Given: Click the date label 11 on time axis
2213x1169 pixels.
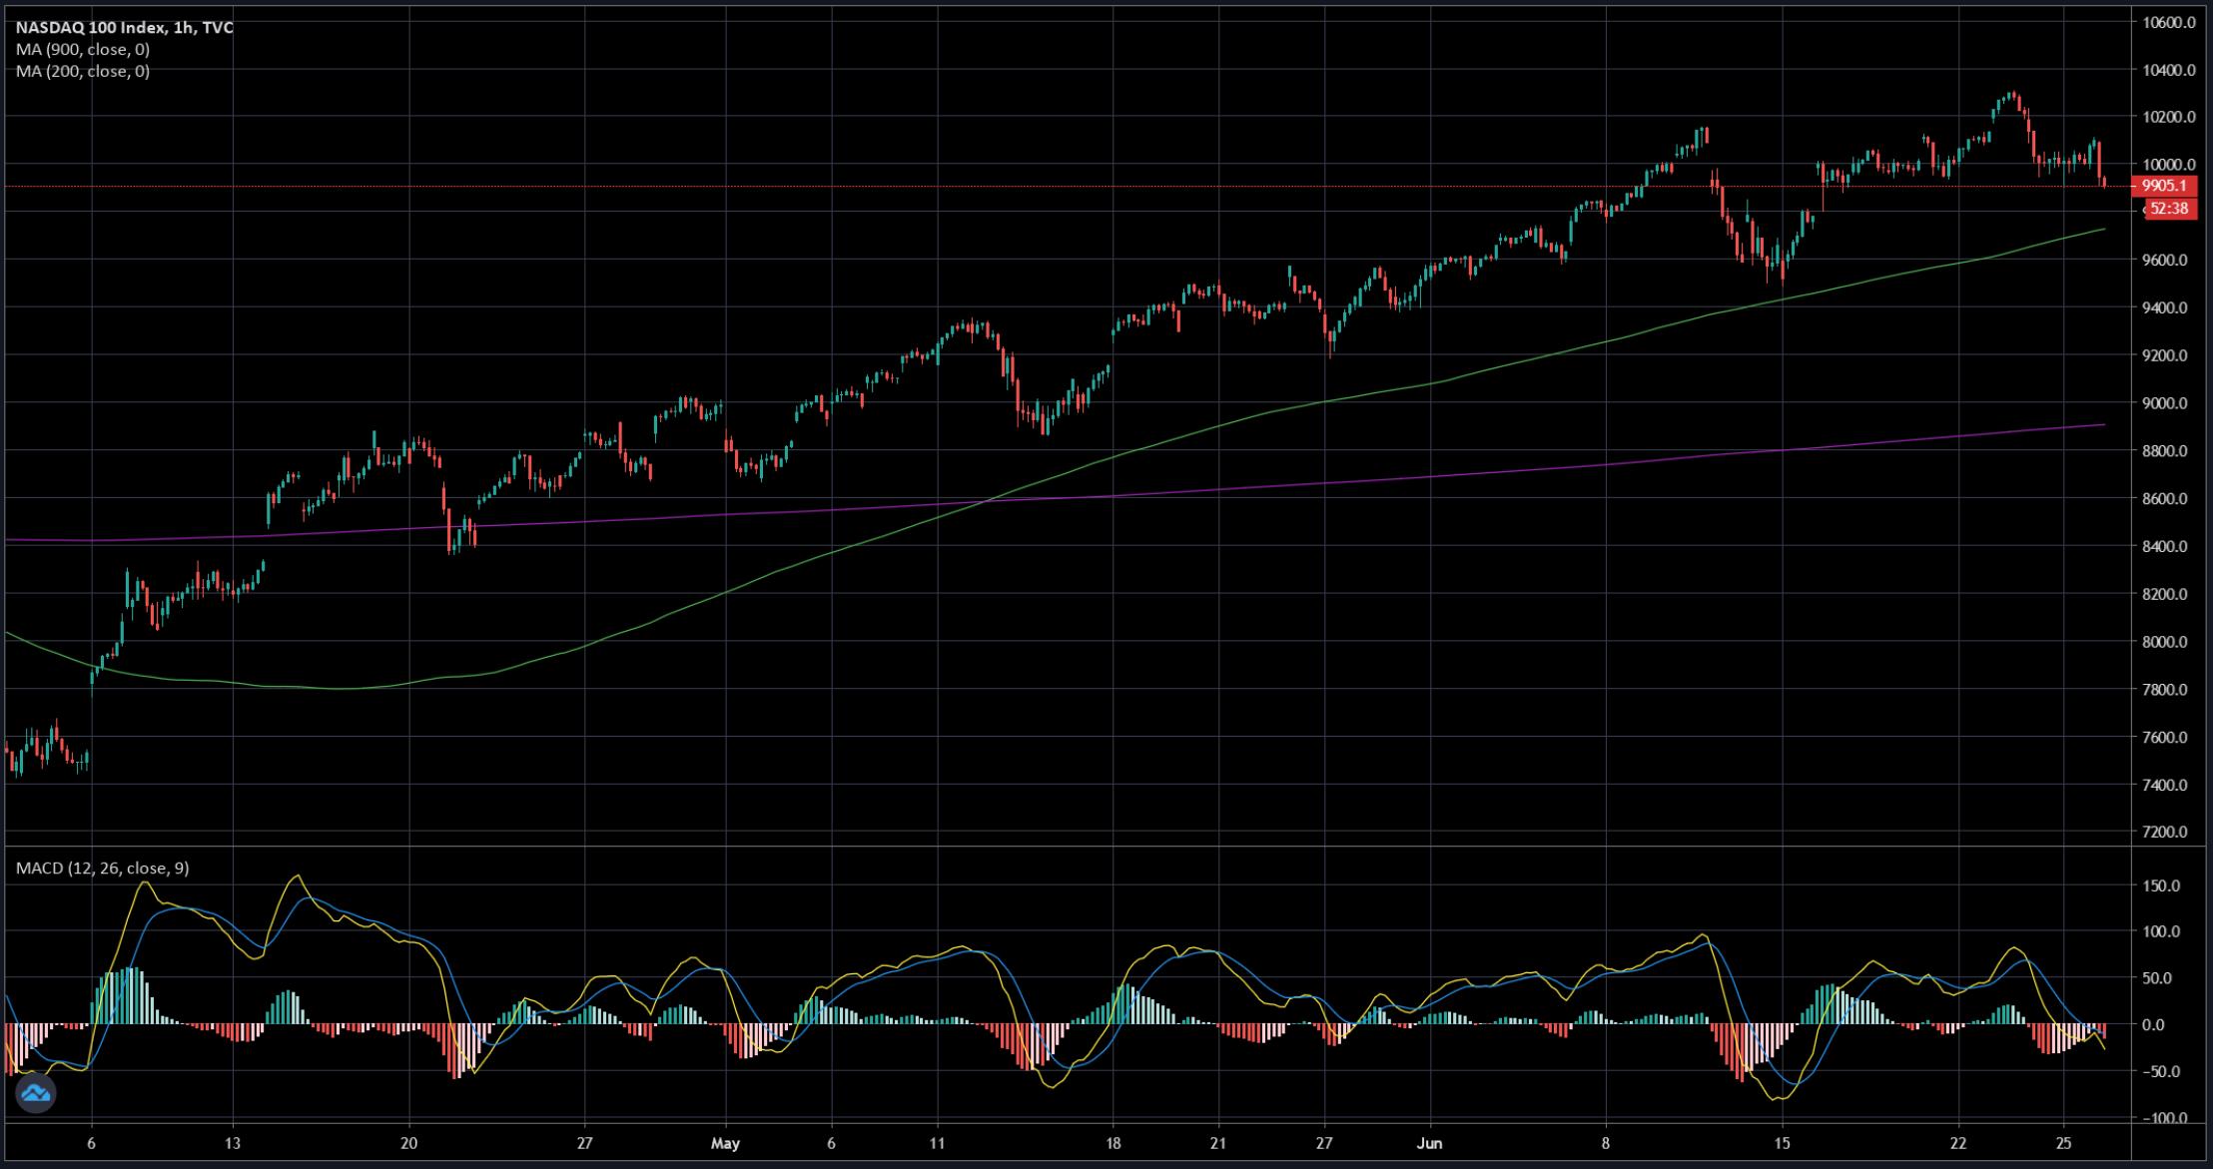Looking at the screenshot, I should [x=937, y=1143].
